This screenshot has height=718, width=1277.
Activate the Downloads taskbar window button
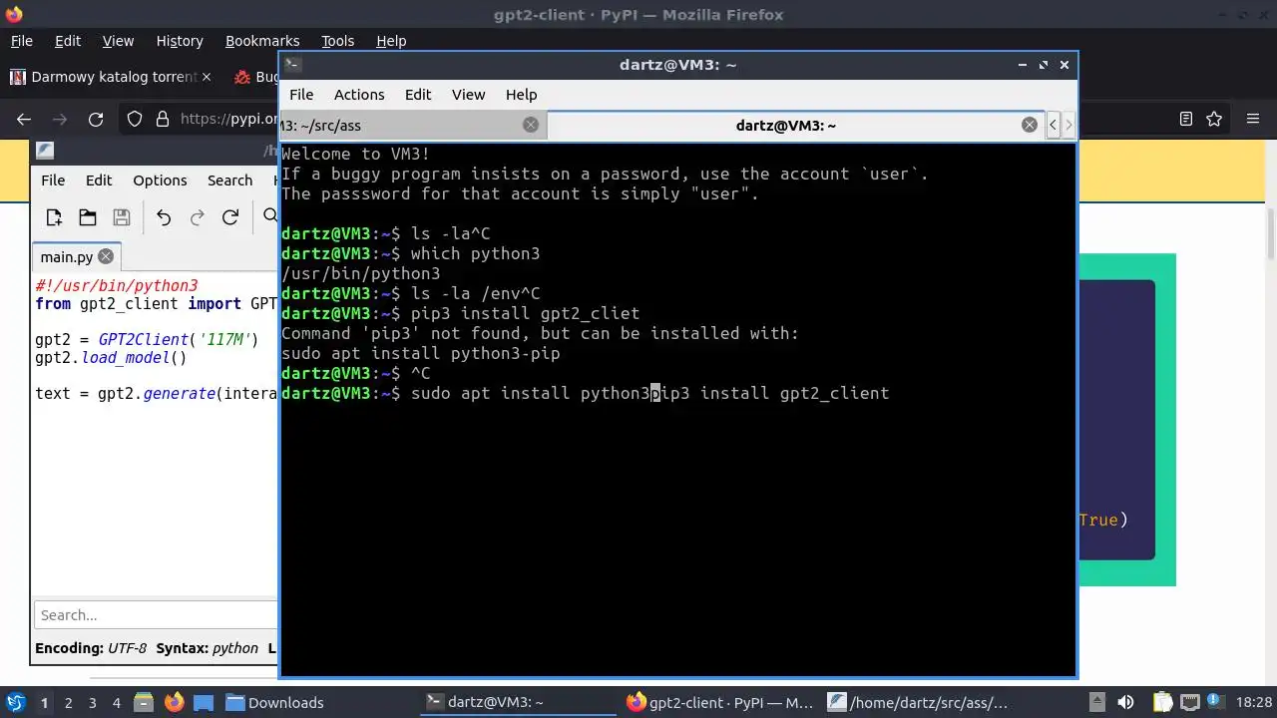pos(319,702)
